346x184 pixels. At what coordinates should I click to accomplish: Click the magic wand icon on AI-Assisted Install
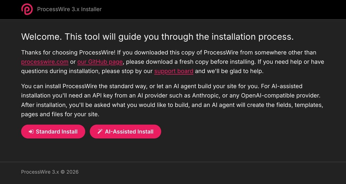click(100, 132)
